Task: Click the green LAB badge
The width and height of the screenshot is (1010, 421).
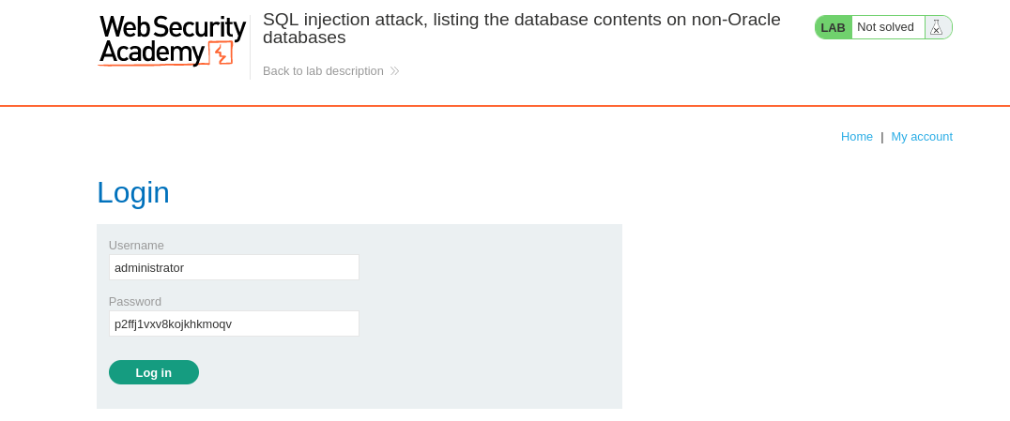Action: 833,27
